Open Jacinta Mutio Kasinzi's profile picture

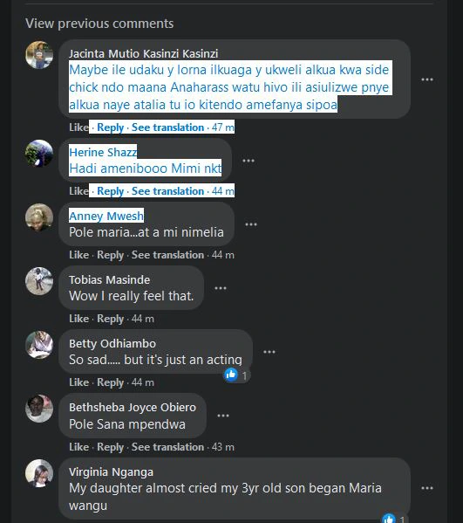(39, 55)
